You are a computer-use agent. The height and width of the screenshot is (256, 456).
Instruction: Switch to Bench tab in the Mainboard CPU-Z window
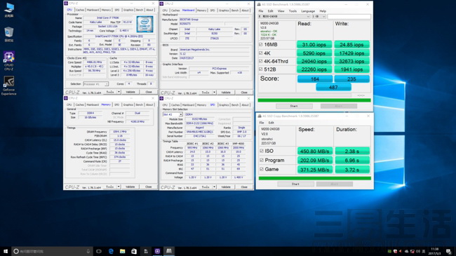(235, 11)
